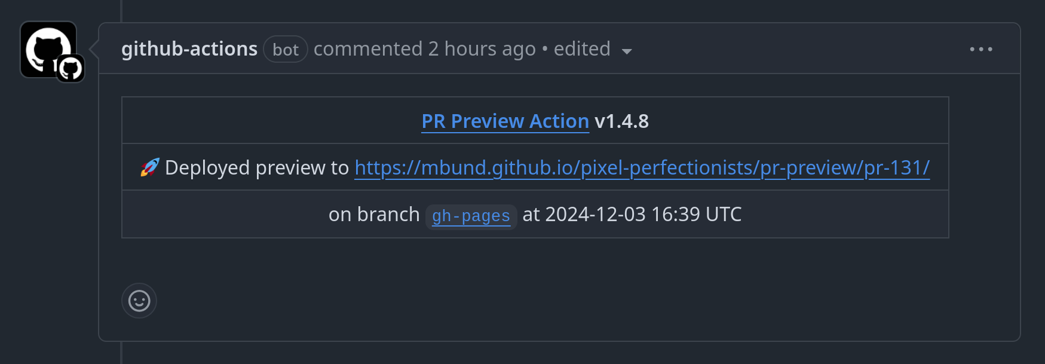Expand the edit history caret arrow

pyautogui.click(x=627, y=51)
